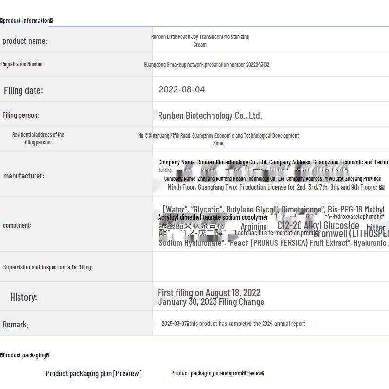The image size is (389, 389).
Task: Click the 'Ninth Floor, Guangfang Two' production license line
Action: click(276, 187)
